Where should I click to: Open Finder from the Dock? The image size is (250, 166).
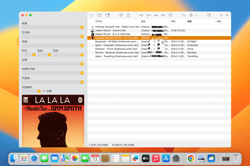tap(14, 158)
